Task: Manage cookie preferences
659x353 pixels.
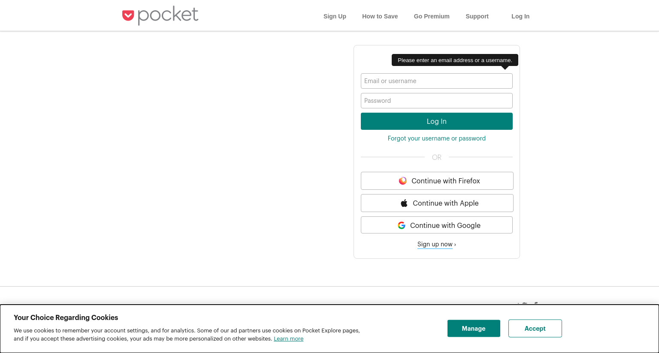Action: click(474, 328)
